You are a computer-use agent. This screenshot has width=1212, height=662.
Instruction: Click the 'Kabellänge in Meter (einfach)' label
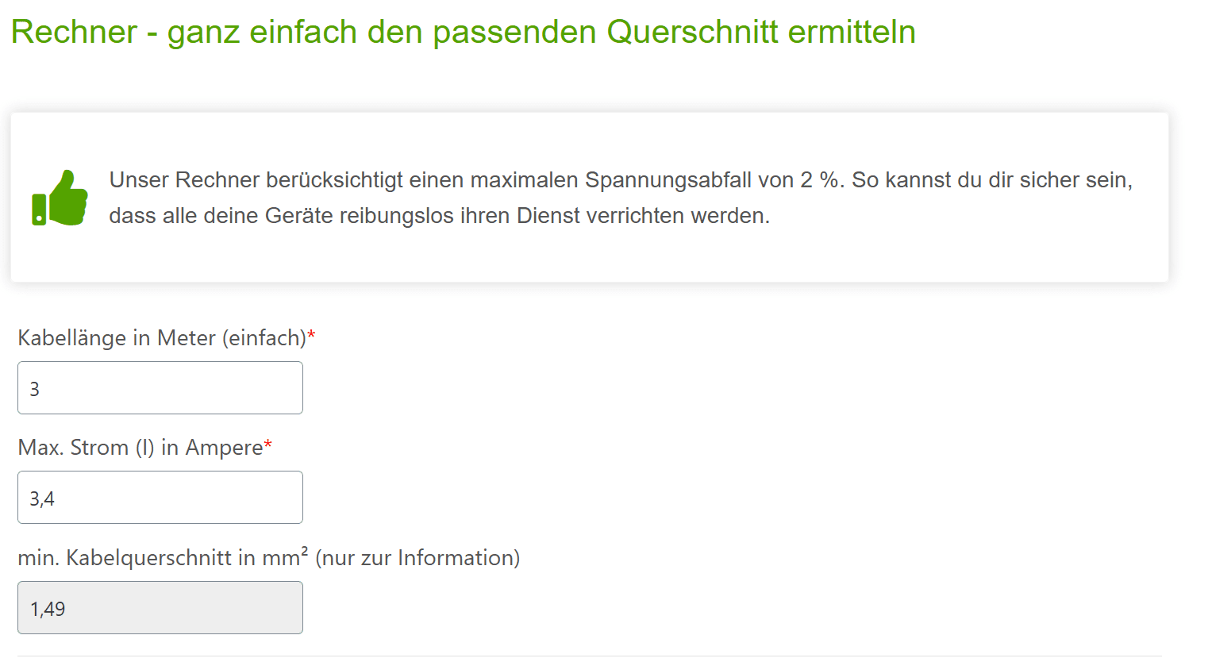point(161,338)
